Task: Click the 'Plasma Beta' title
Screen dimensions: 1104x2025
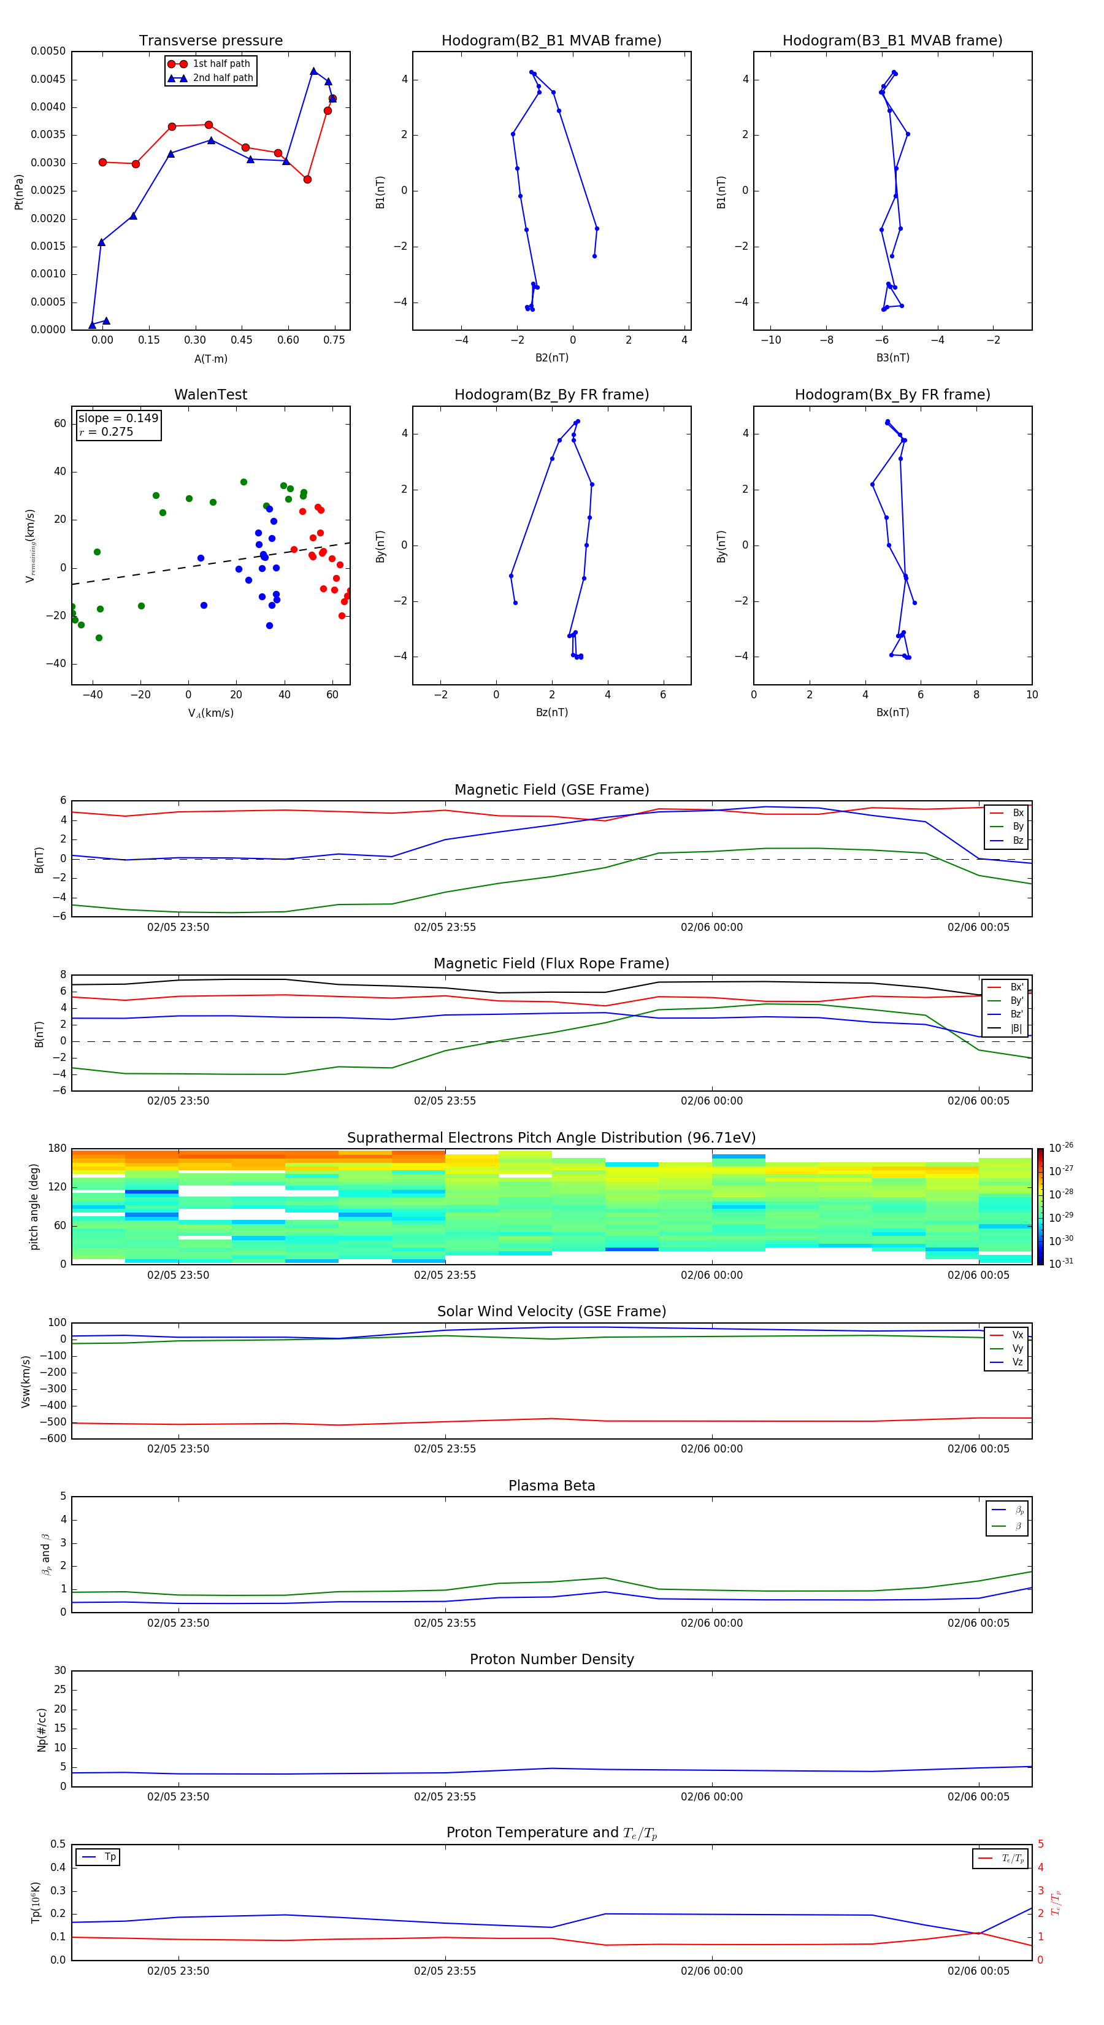Action: click(x=551, y=1486)
